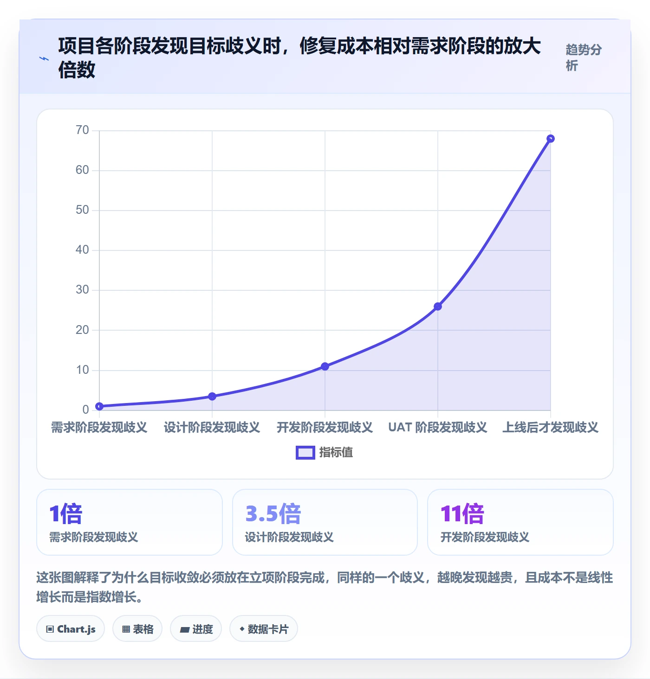Select the 进度 tag
The image size is (650, 679).
[196, 629]
